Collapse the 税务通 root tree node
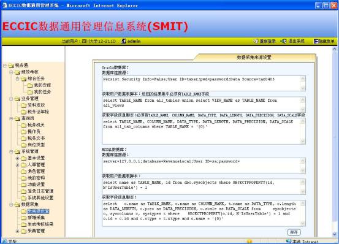This screenshot has height=244, width=339. click(5, 66)
